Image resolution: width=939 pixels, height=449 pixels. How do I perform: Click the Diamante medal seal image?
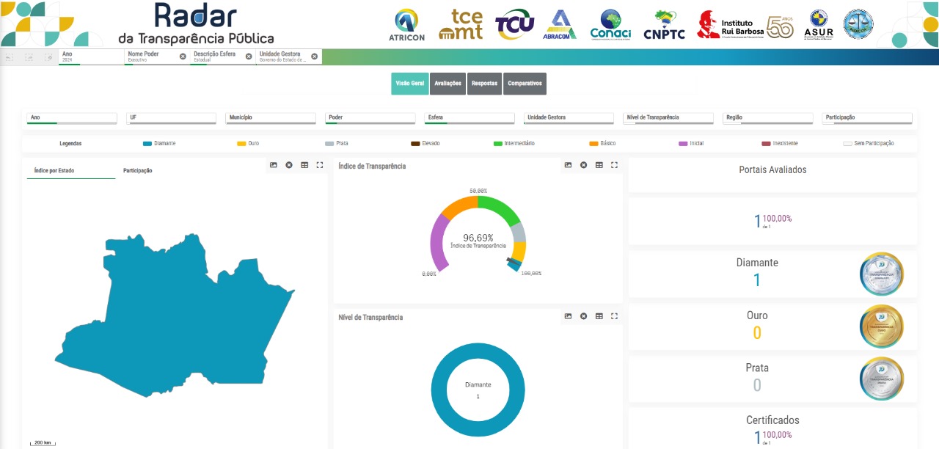pos(881,274)
